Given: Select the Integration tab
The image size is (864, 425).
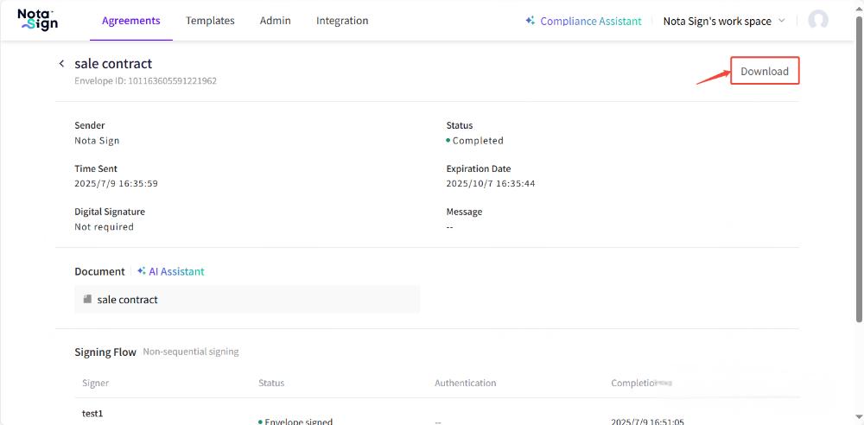Looking at the screenshot, I should 342,21.
